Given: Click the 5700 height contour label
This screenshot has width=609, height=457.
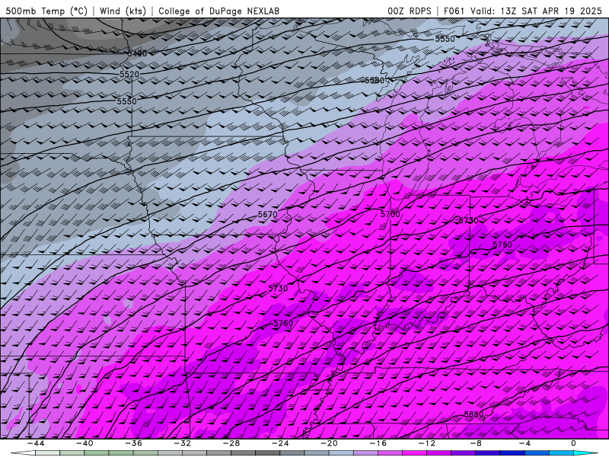Looking at the screenshot, I should [390, 214].
